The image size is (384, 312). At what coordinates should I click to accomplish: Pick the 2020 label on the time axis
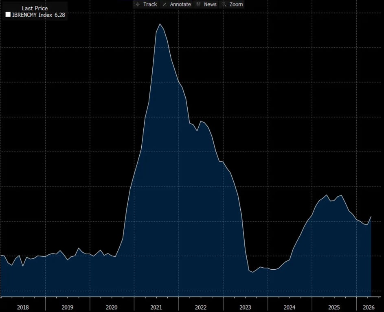click(x=112, y=307)
